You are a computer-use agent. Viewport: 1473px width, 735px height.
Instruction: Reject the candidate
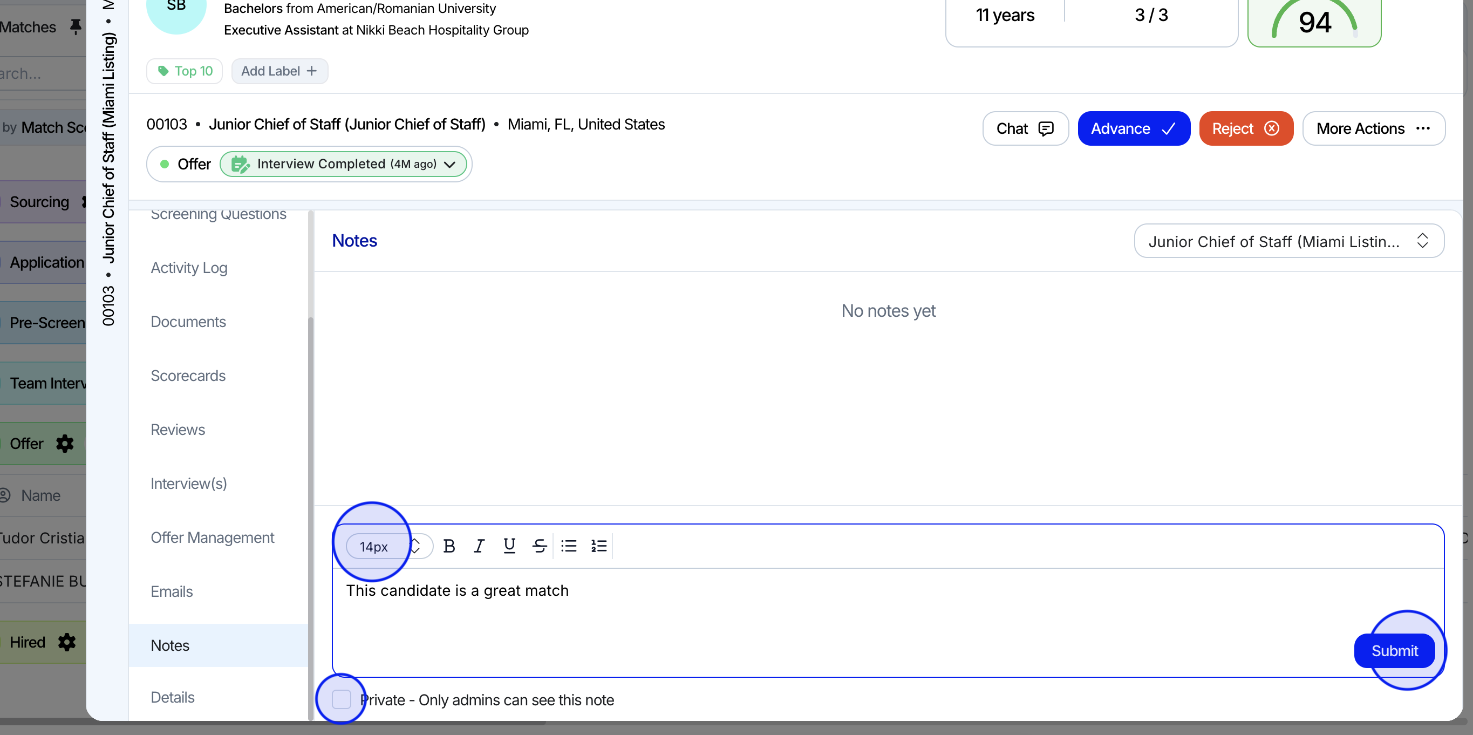[1245, 128]
